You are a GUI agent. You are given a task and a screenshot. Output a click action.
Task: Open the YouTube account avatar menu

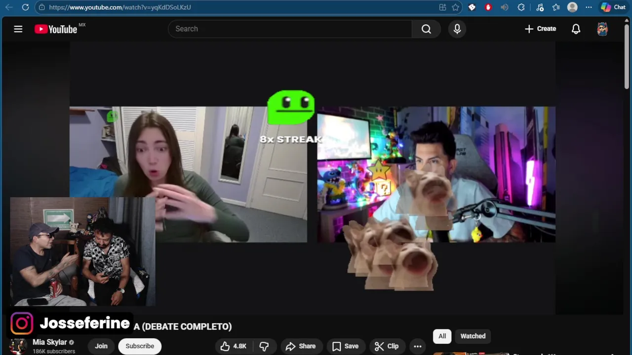pos(602,29)
